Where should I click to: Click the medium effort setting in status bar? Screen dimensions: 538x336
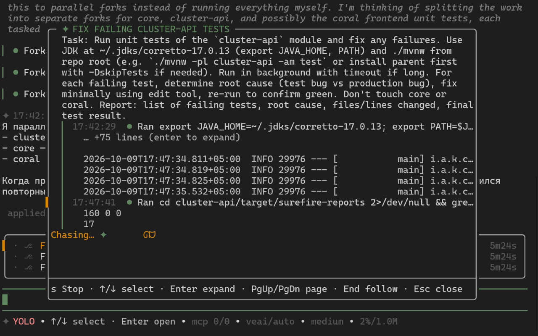327,321
